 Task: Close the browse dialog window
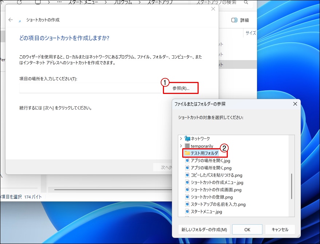point(295,104)
